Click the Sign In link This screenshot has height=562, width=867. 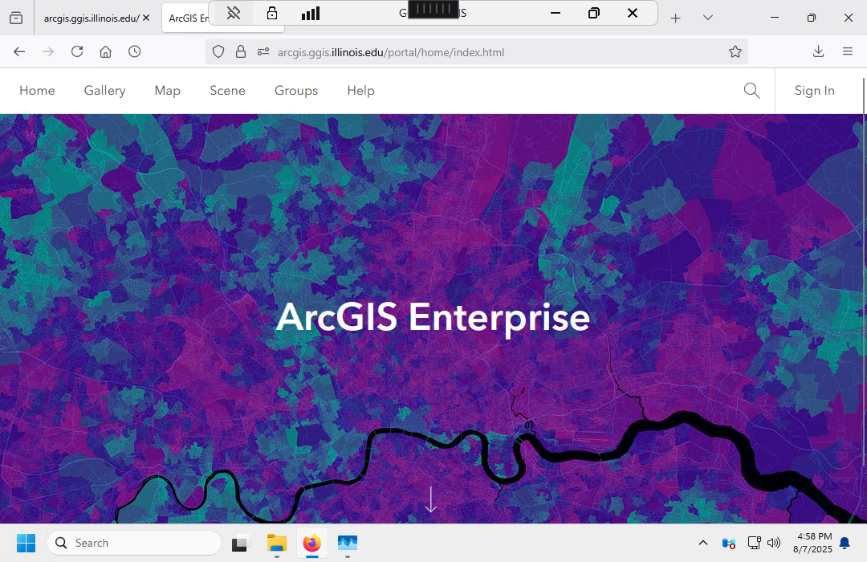click(x=814, y=91)
